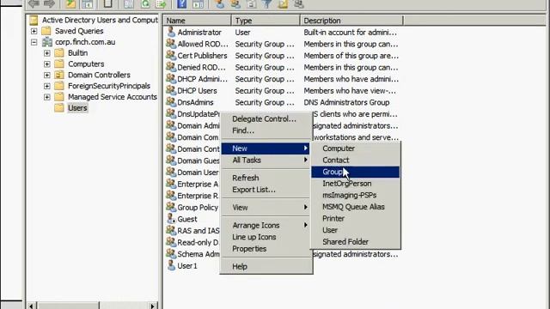
Task: Click the Administrator user icon
Action: click(171, 32)
